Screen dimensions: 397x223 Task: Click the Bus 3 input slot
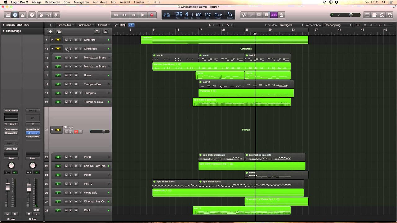[13, 124]
